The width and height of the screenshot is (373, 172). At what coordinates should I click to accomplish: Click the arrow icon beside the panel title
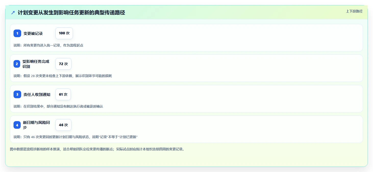pos(13,13)
